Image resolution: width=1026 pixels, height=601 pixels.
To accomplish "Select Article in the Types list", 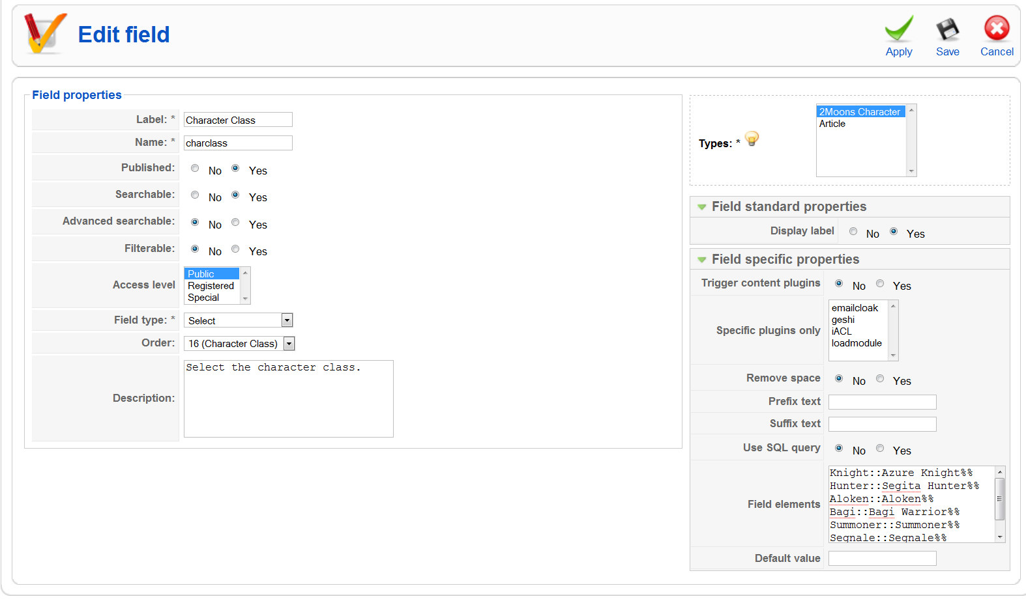I will pyautogui.click(x=832, y=124).
